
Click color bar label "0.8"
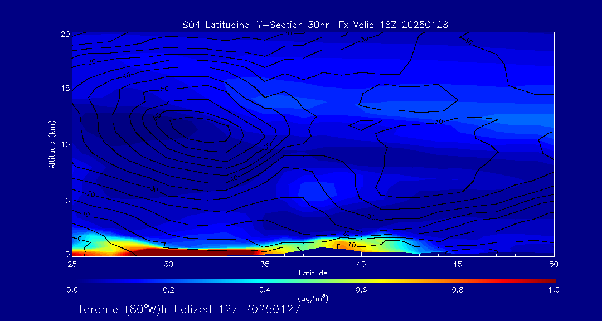point(458,290)
